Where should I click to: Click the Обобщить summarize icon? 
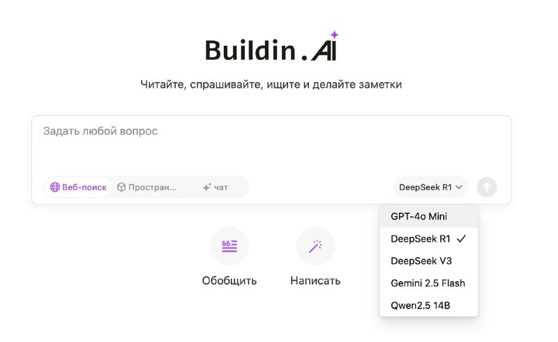pos(229,246)
